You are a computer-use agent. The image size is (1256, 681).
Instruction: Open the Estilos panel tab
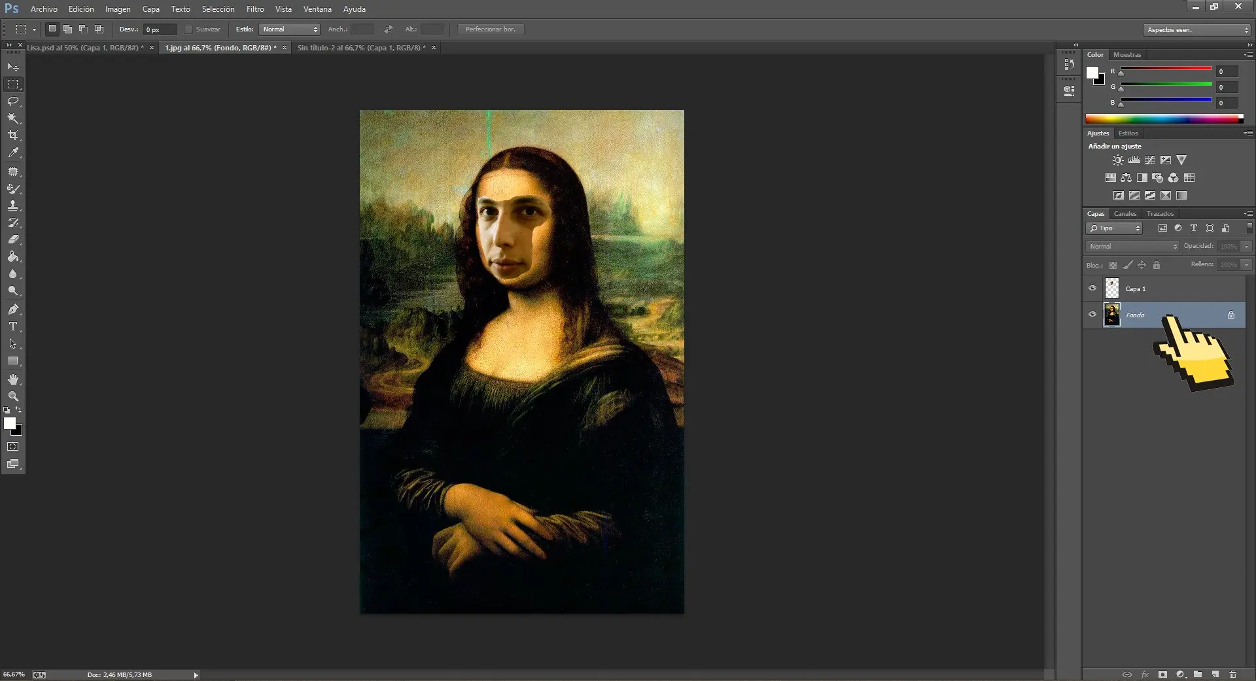click(x=1128, y=133)
